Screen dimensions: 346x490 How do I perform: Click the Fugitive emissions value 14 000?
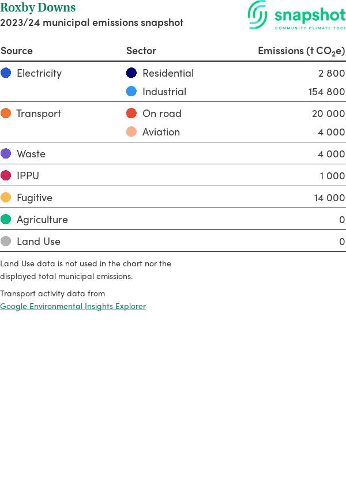[x=329, y=198]
